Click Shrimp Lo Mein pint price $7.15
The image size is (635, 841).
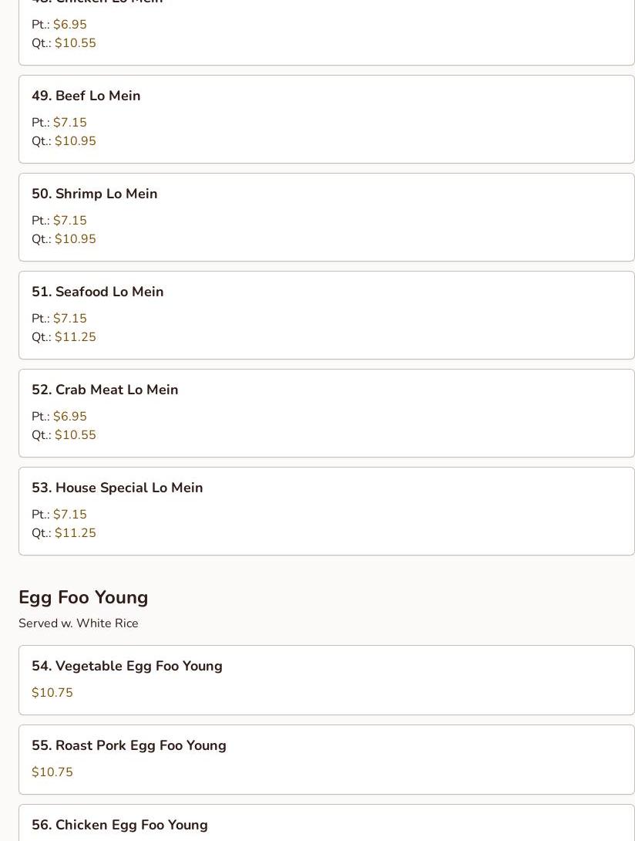[x=69, y=221]
